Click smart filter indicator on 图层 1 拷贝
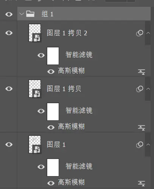The width and height of the screenshot is (154, 189). click(140, 89)
